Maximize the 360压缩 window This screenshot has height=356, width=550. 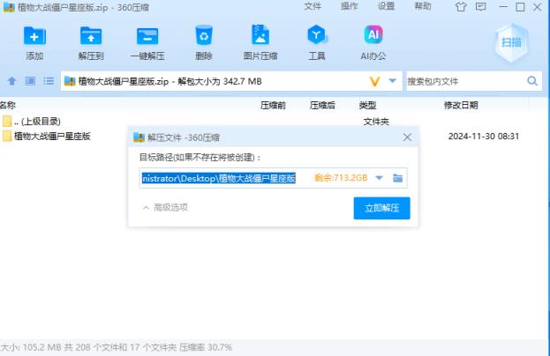520,7
